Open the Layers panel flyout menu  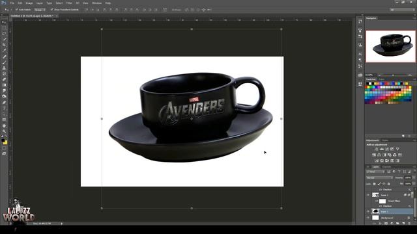[x=414, y=166]
